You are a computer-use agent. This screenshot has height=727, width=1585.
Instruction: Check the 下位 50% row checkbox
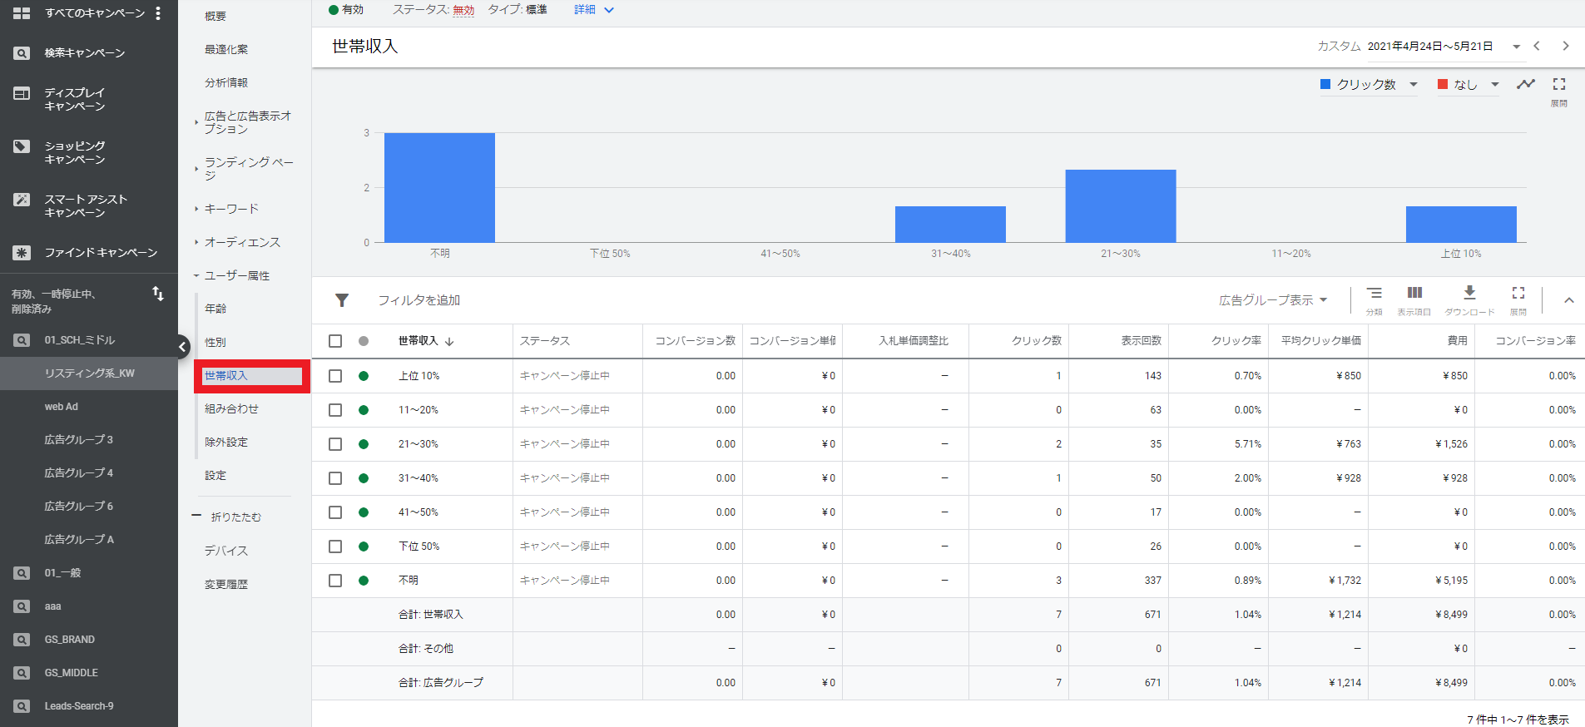[x=335, y=546]
